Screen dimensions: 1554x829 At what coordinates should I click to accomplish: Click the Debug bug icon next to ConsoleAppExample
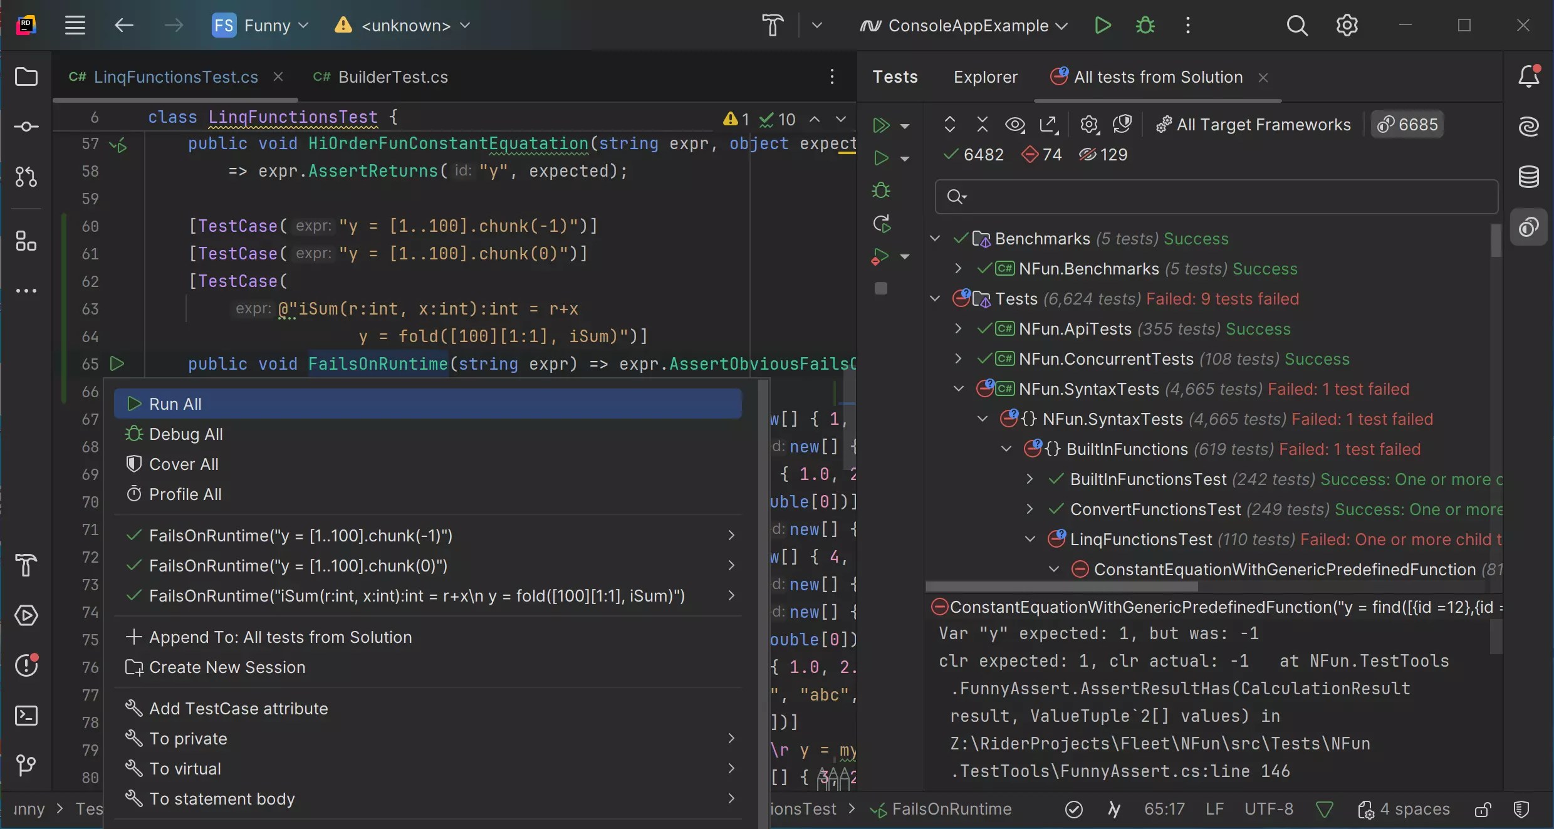click(x=1145, y=26)
